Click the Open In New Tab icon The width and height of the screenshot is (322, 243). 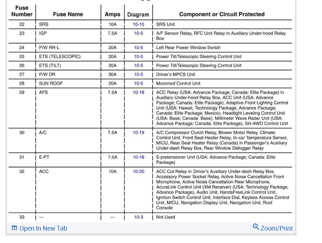pyautogui.click(x=14, y=228)
